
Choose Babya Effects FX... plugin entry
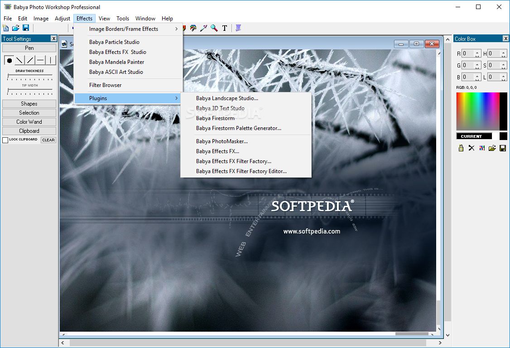246,151
